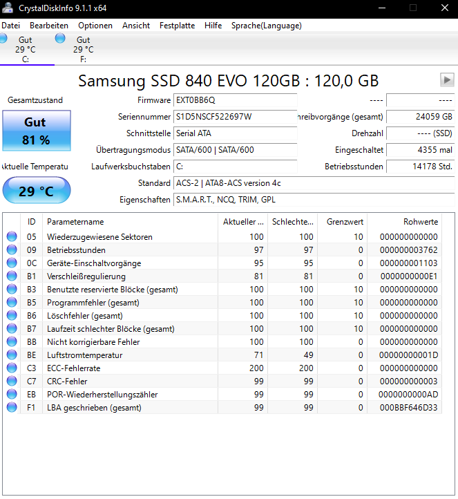458x499 pixels.
Task: Click the Schlechte... column header
Action: click(293, 221)
